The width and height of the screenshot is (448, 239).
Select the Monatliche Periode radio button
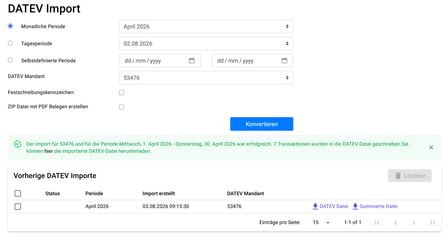(10, 26)
